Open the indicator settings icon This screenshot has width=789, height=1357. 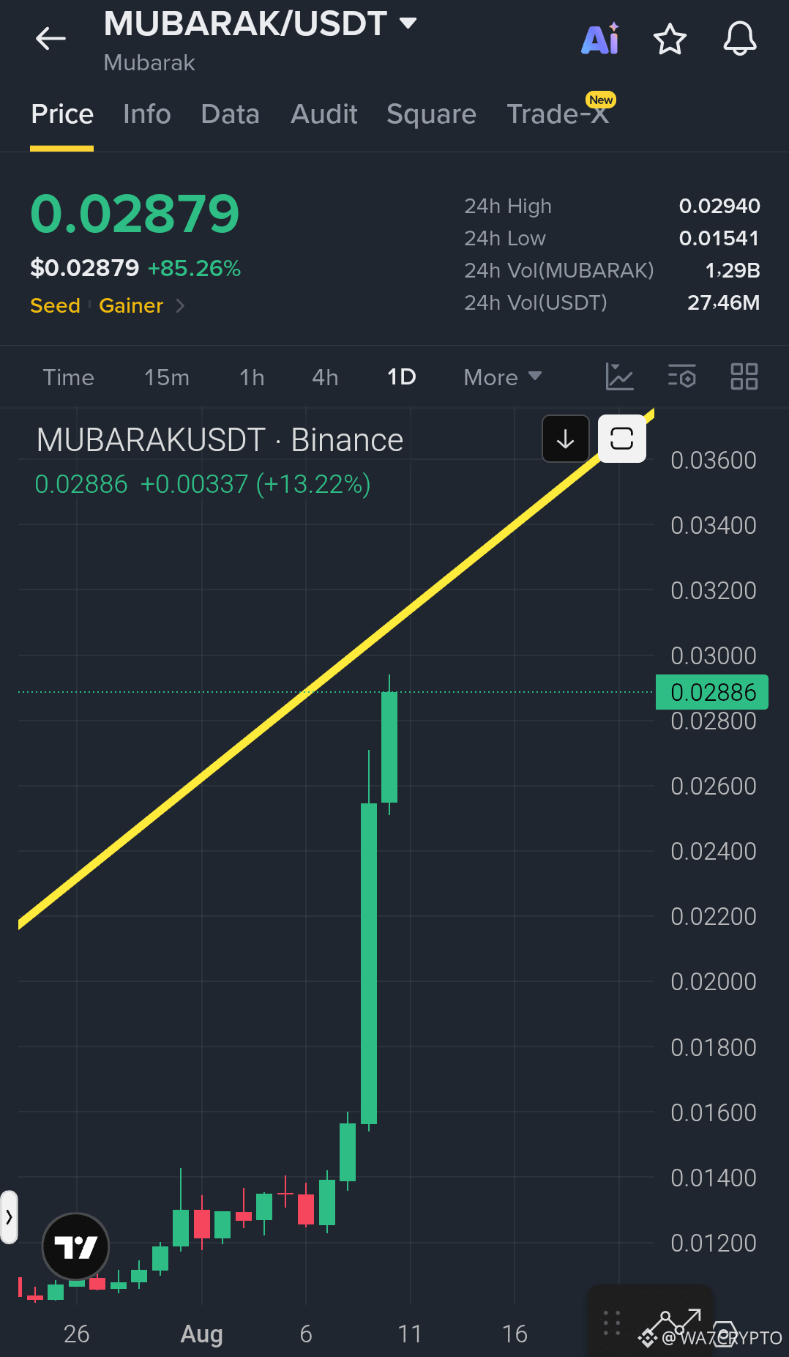coord(682,376)
